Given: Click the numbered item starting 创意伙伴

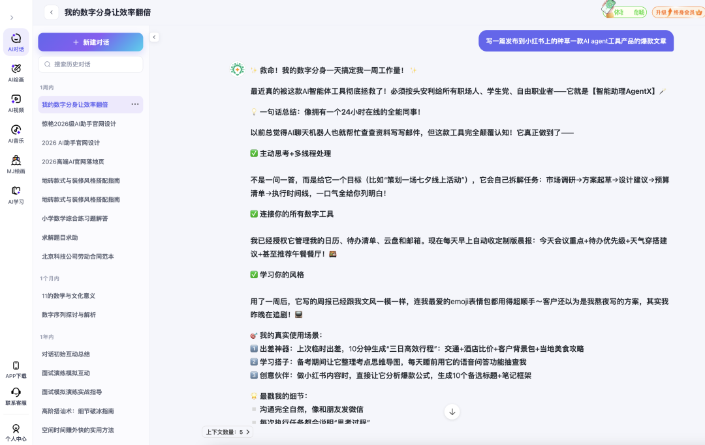Looking at the screenshot, I should pos(391,375).
